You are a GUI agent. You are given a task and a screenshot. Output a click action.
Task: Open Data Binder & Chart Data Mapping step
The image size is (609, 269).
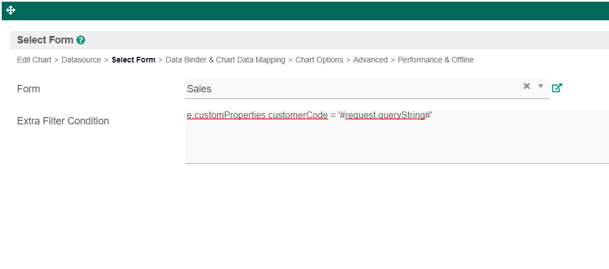coord(225,60)
